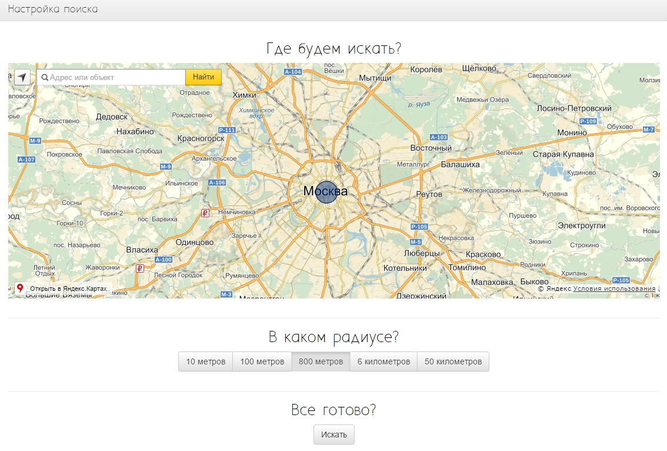This screenshot has height=451, width=667.
Task: Open 'Открыть в Яндекс.Картах' link
Action: point(68,288)
